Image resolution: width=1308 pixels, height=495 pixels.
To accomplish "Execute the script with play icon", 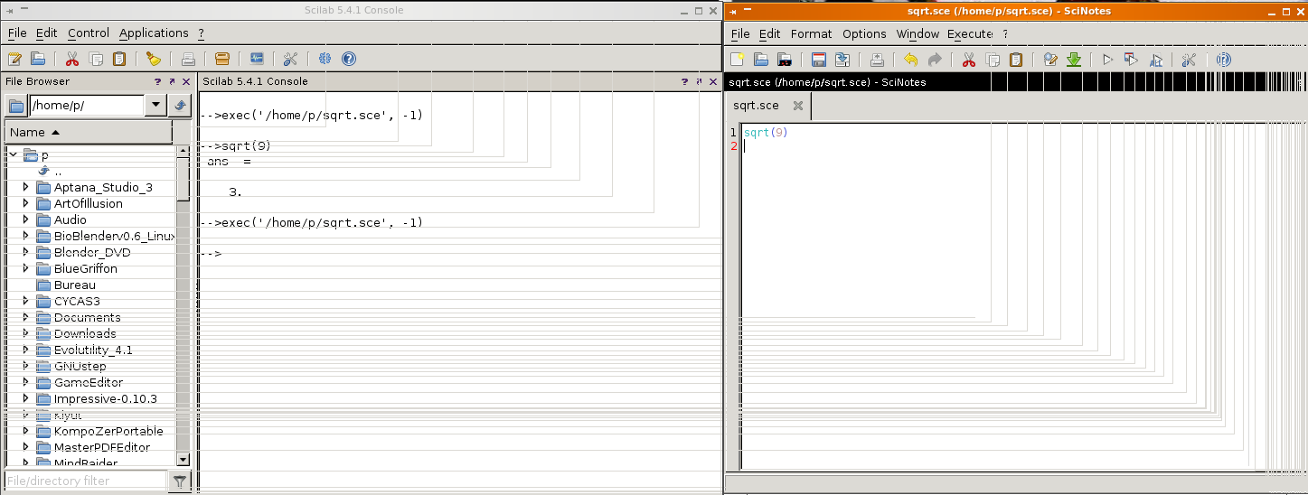I will pyautogui.click(x=1107, y=60).
